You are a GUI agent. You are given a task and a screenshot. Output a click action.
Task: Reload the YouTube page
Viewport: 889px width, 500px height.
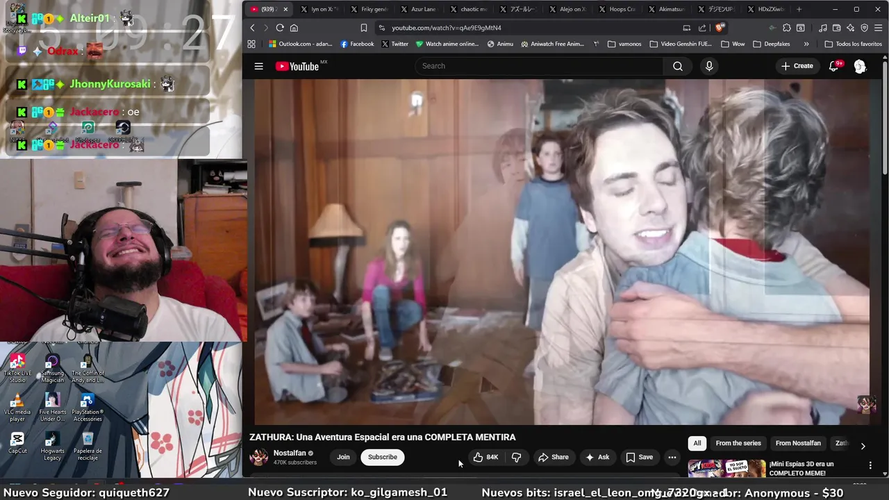(x=280, y=28)
